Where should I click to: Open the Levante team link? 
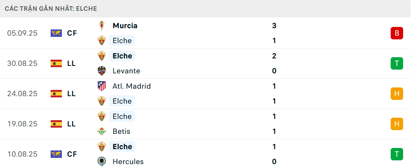point(126,71)
